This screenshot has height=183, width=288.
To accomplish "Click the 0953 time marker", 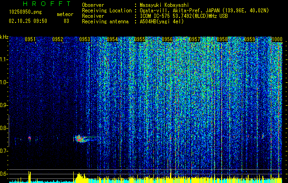I will coord(85,39).
